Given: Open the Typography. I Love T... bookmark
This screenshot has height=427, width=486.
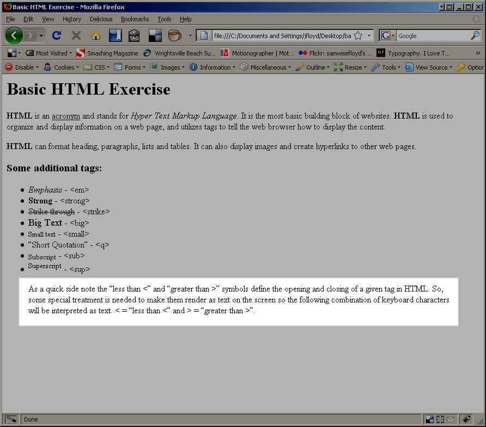Looking at the screenshot, I should click(x=413, y=53).
